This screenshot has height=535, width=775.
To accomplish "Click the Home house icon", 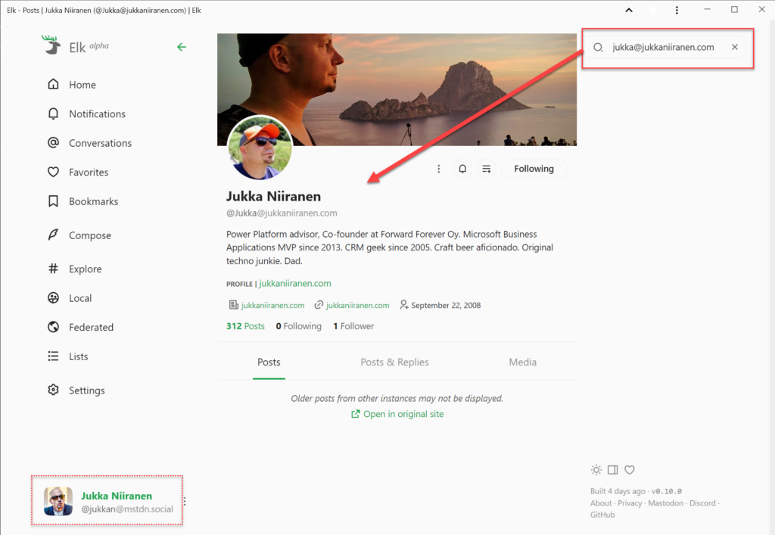I will (54, 84).
